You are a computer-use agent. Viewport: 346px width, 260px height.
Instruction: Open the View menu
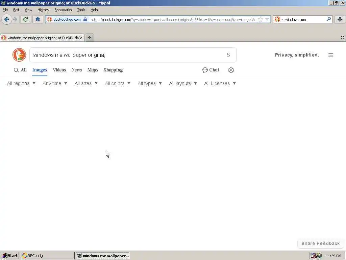[x=28, y=10]
